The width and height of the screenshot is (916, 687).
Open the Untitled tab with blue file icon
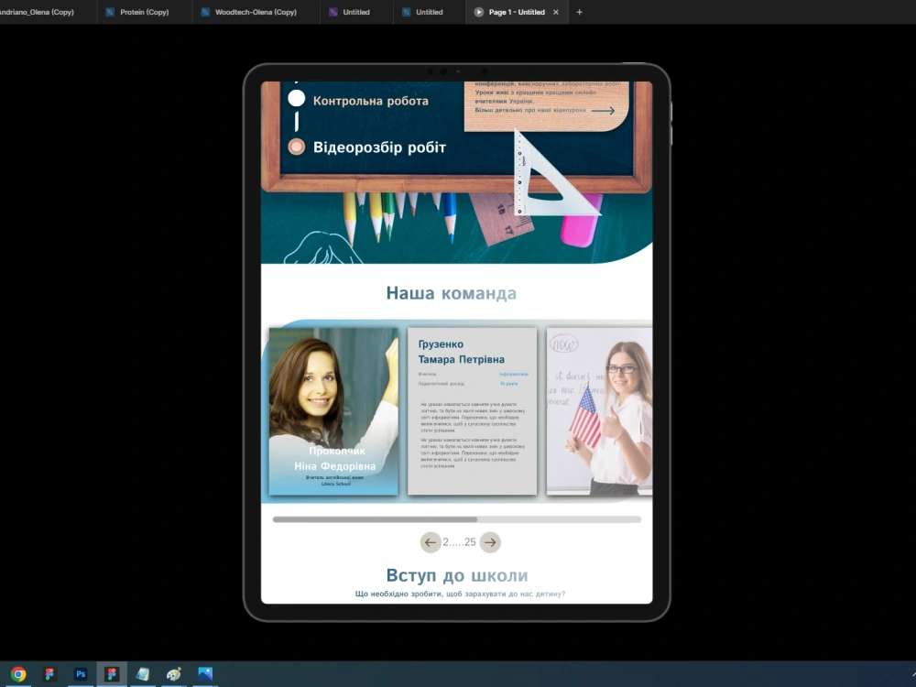coord(429,12)
